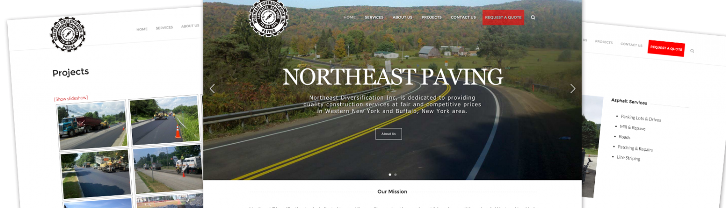Open Projects in center navigation bar
Image resolution: width=726 pixels, height=208 pixels.
(432, 17)
